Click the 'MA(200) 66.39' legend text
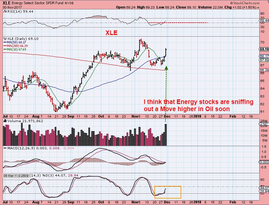 tap(17, 46)
